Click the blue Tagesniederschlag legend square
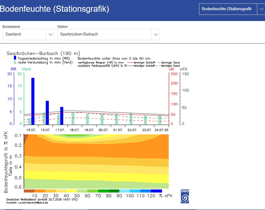This screenshot has height=210, width=265. (x=15, y=58)
